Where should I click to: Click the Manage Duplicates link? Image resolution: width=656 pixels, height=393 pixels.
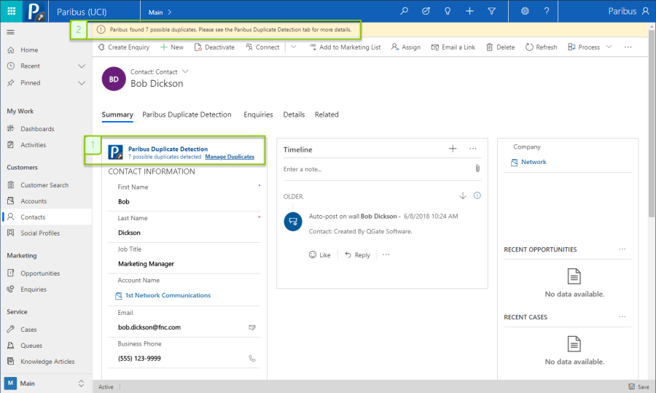[x=230, y=157]
